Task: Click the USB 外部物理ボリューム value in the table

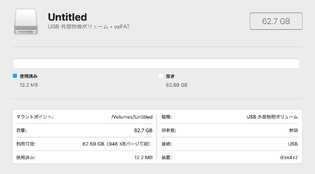Action: click(272, 117)
